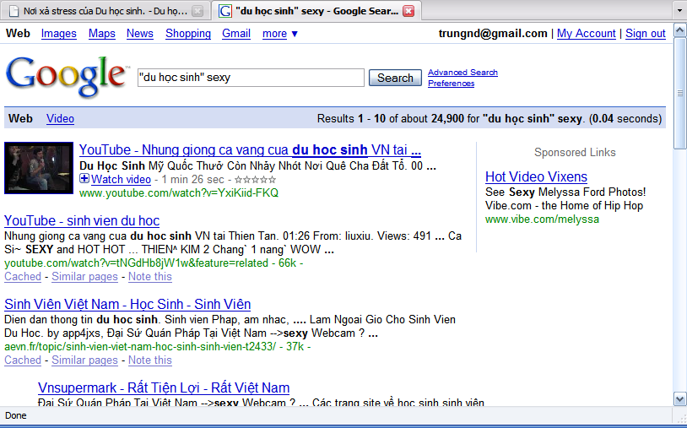687x428 pixels.
Task: Close the first tab with its gray X
Action: tap(197, 11)
